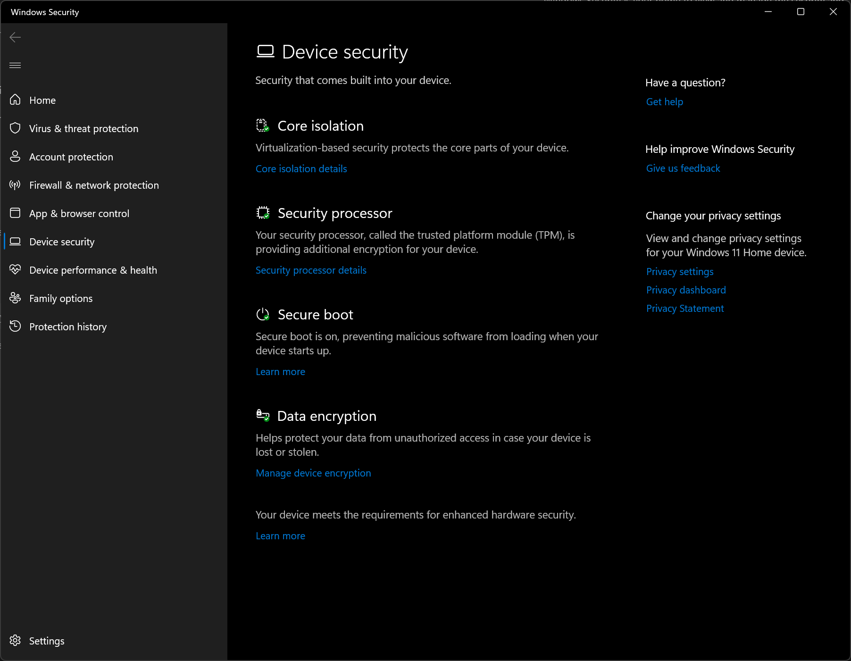Click the large Device security header icon

pos(265,51)
